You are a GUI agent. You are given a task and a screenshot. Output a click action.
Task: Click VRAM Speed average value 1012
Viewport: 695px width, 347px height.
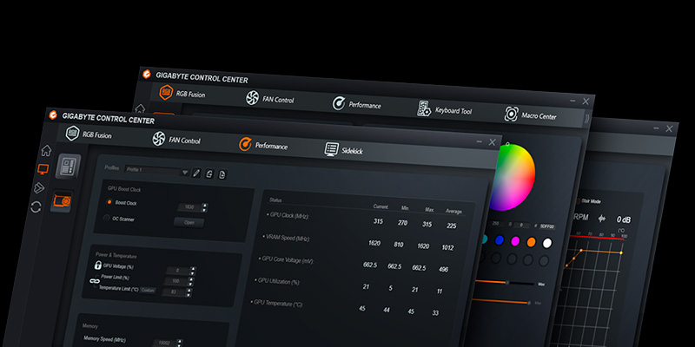coord(447,247)
